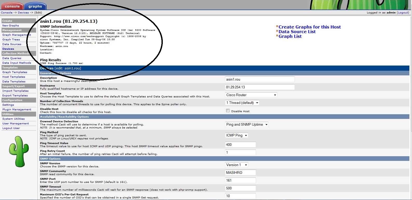Click the Availability/Reachability Options header
Image resolution: width=412 pixels, height=200 pixels.
[224, 117]
